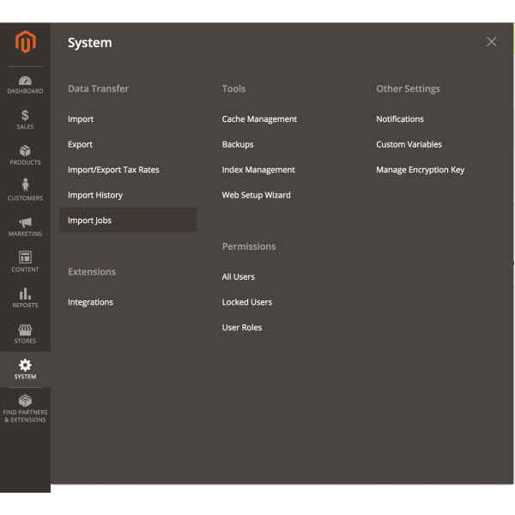Click the Other Settings heading
515x515 pixels.
tap(408, 88)
